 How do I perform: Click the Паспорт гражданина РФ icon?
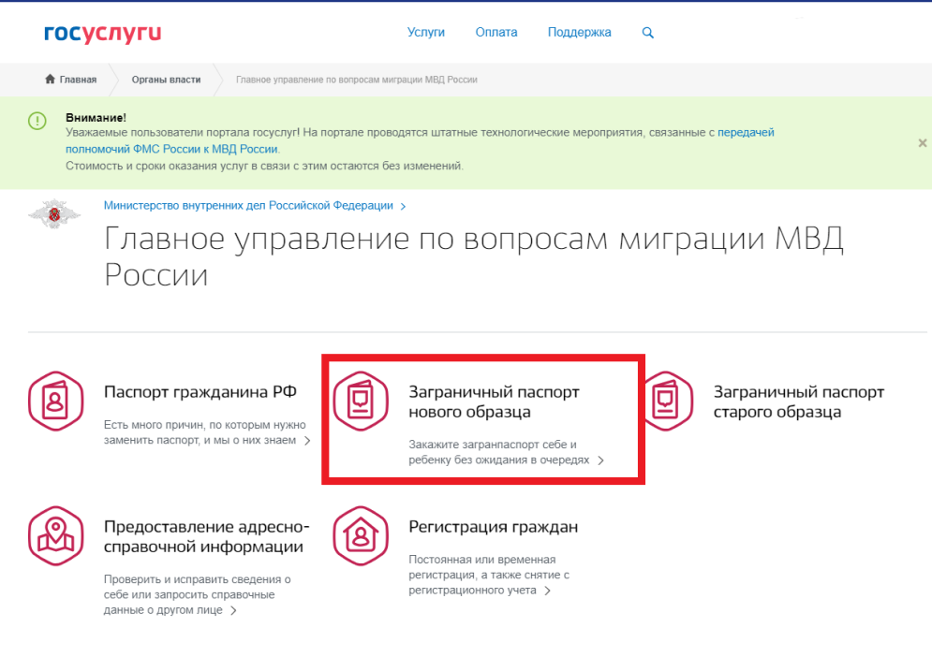(56, 401)
